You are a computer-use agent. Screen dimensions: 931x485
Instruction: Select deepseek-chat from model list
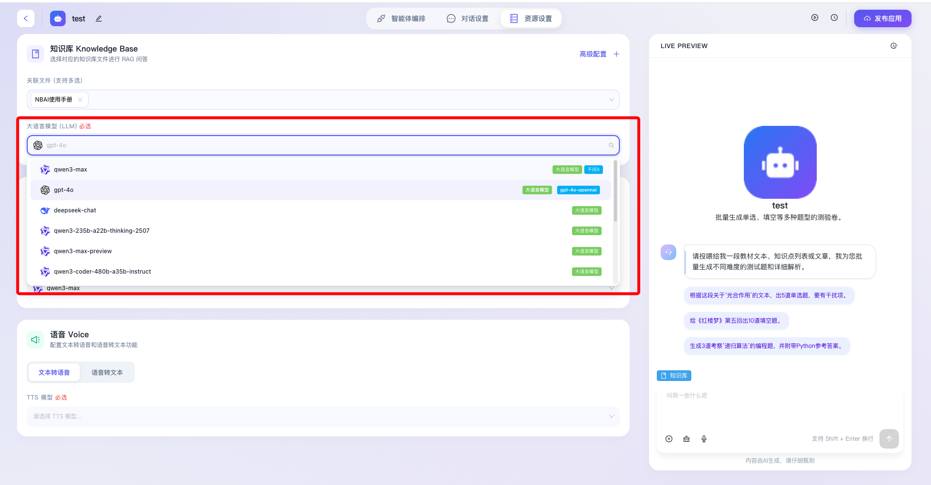click(x=75, y=210)
